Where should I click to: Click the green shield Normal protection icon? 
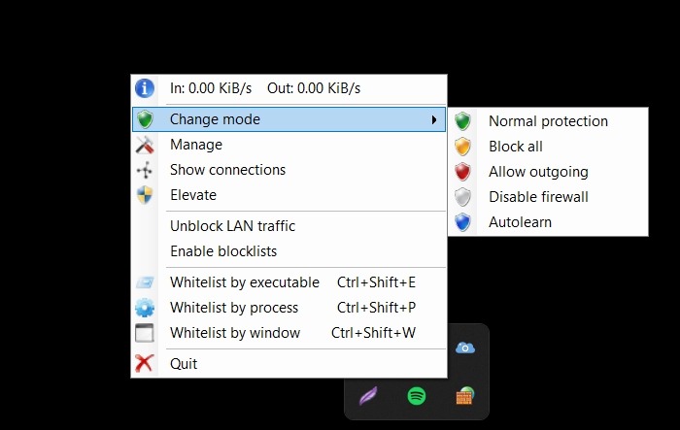463,121
